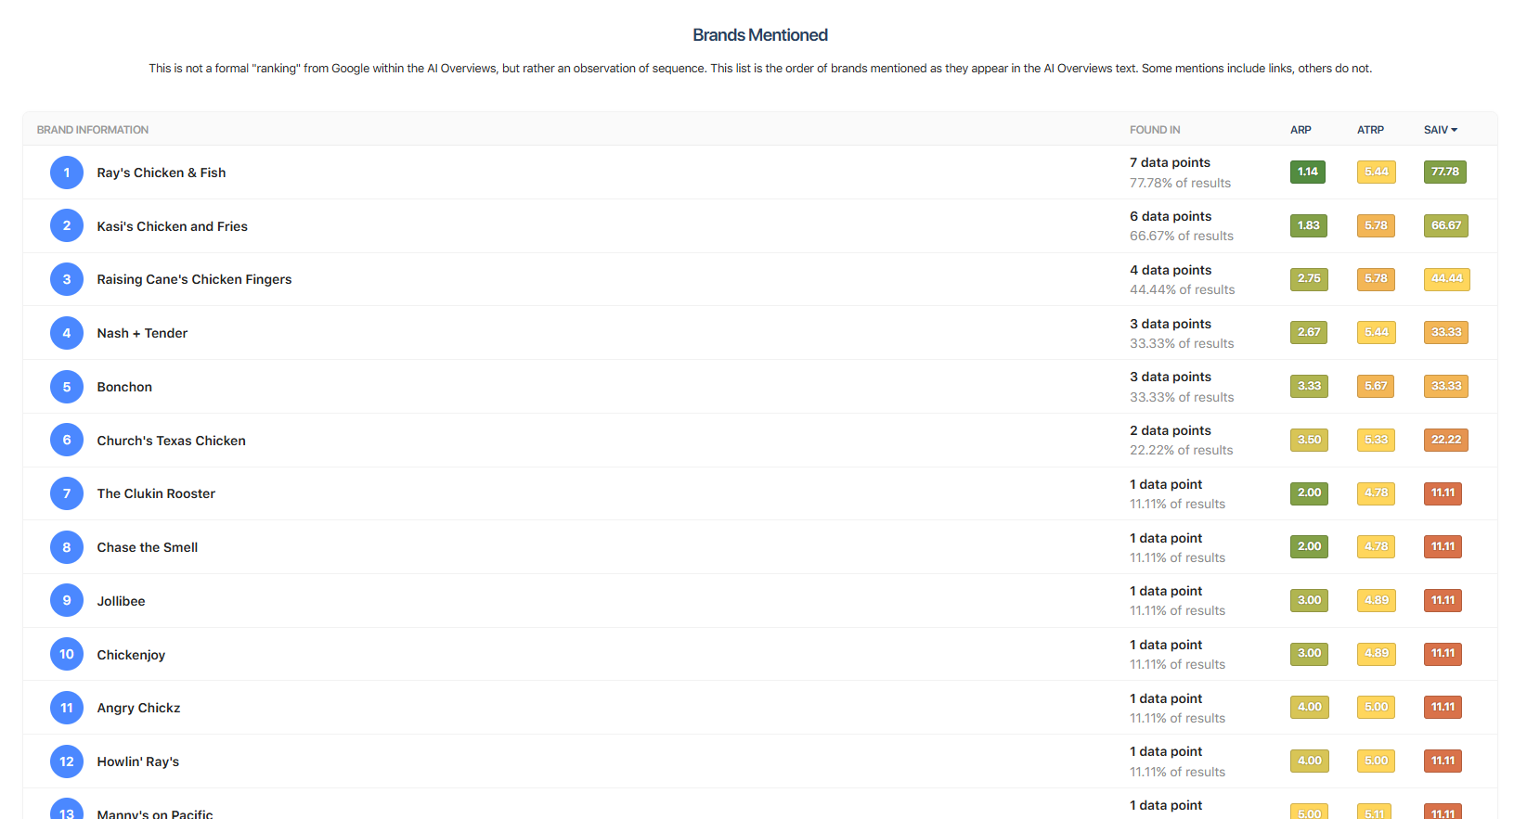Click the 6 data points text for Kasi's
Image resolution: width=1527 pixels, height=819 pixels.
tap(1171, 216)
